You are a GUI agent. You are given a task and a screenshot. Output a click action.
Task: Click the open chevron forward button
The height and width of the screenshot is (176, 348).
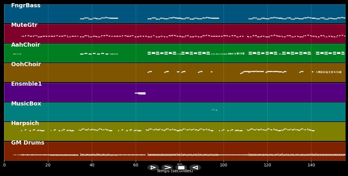[x=167, y=168]
